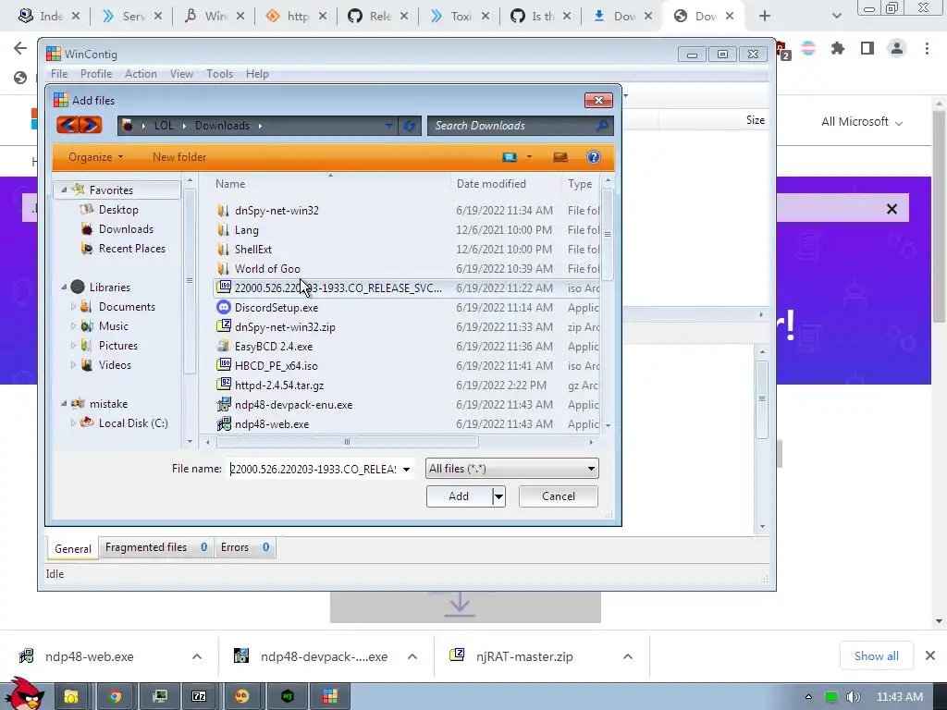Image resolution: width=947 pixels, height=710 pixels.
Task: Open Chrome three-dot menu
Action: tap(927, 48)
